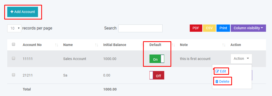
Task: Click the yellow CSV export button
Action: tap(209, 28)
